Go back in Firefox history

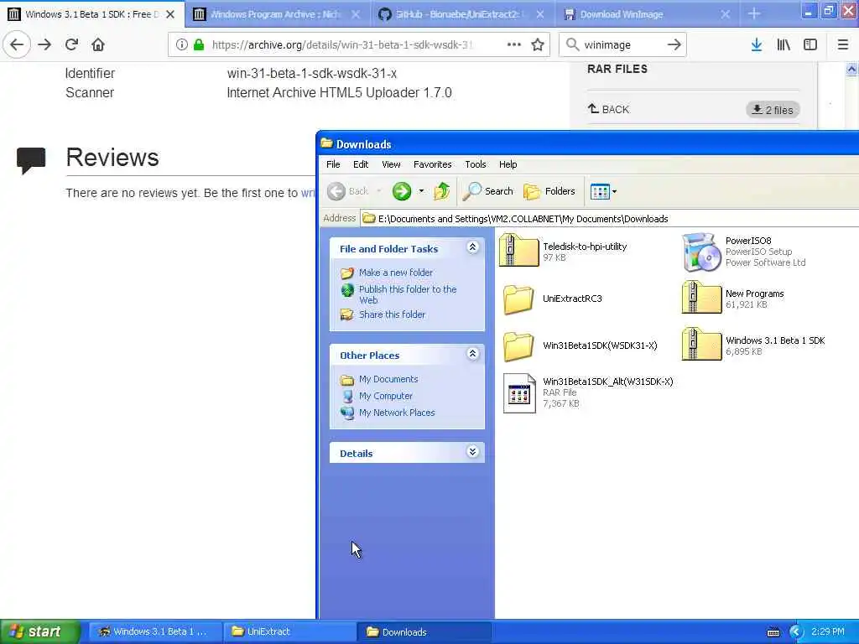click(x=17, y=44)
